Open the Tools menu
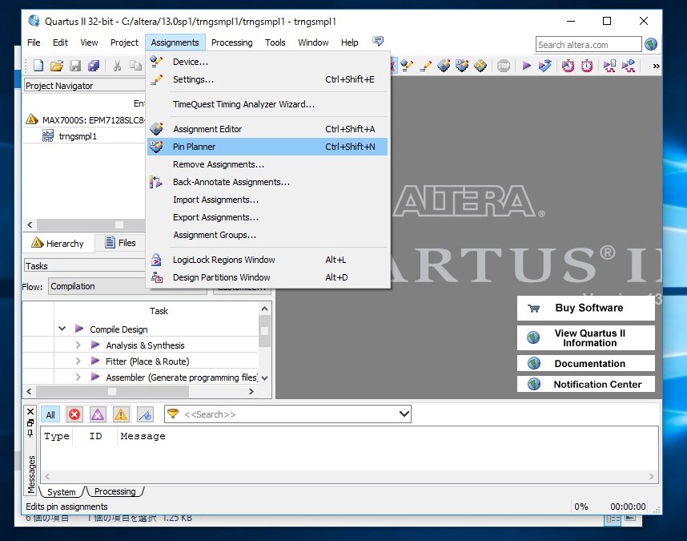Viewport: 687px width, 541px height. coord(275,42)
